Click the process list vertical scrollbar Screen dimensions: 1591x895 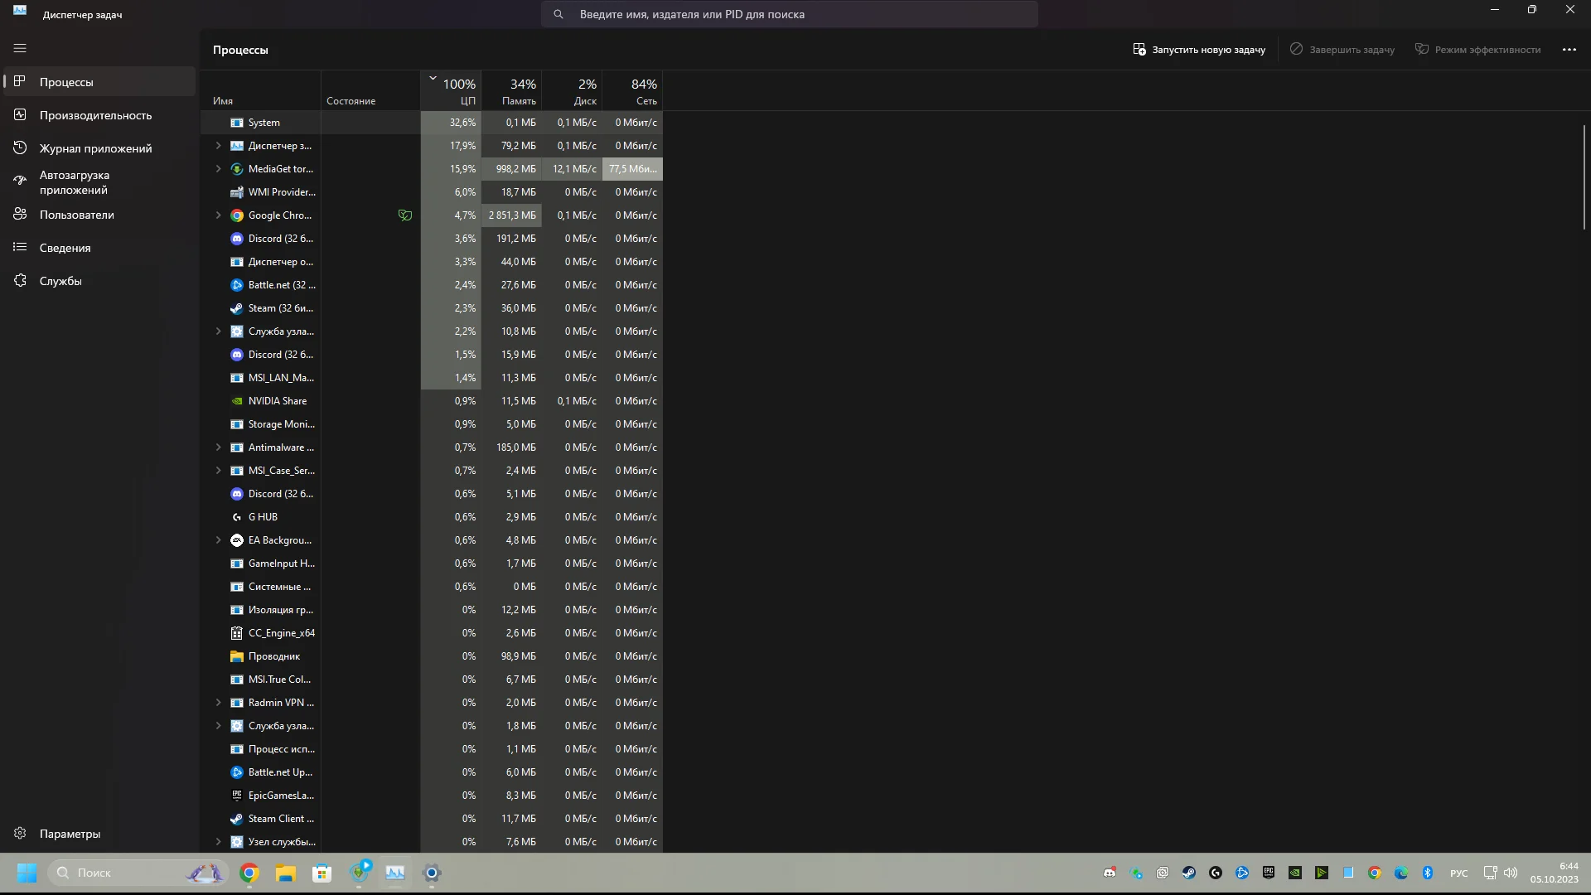tap(1584, 176)
